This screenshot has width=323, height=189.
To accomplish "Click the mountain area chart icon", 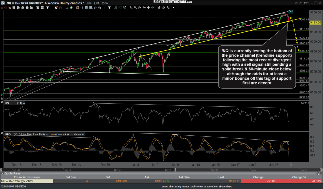I will pyautogui.click(x=67, y=8).
